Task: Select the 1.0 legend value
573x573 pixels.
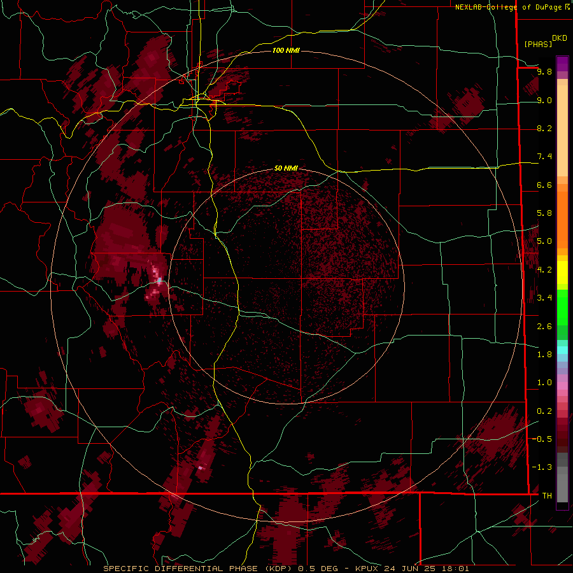Action: pyautogui.click(x=544, y=383)
